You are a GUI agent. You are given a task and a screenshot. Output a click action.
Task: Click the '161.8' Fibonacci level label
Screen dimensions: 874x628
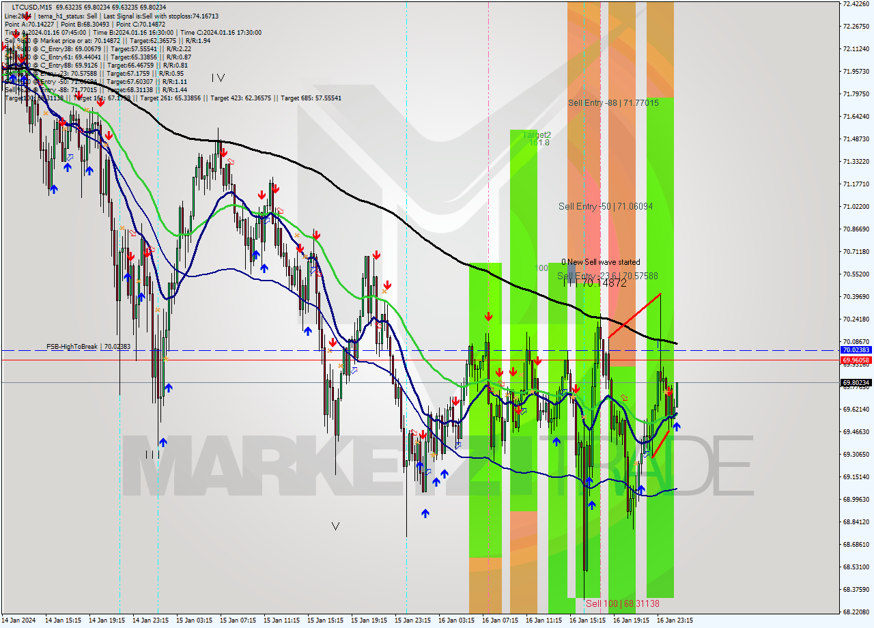coord(539,143)
